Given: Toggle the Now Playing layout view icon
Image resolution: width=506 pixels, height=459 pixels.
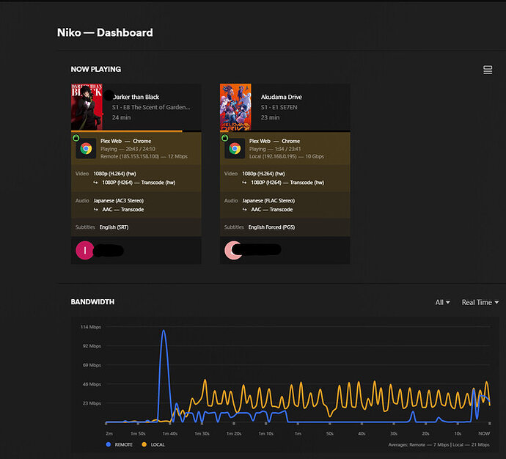Looking at the screenshot, I should tap(488, 70).
